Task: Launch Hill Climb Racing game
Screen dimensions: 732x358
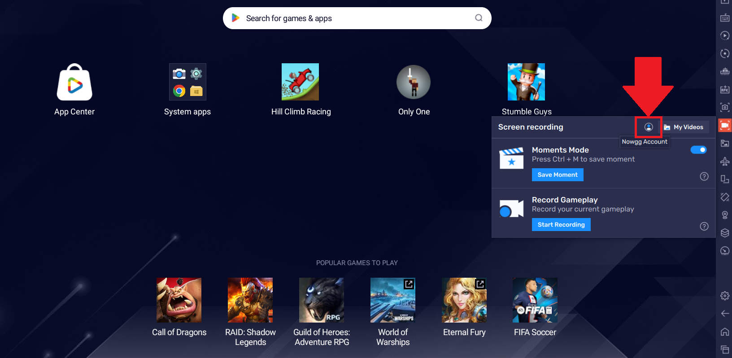Action: pyautogui.click(x=300, y=82)
